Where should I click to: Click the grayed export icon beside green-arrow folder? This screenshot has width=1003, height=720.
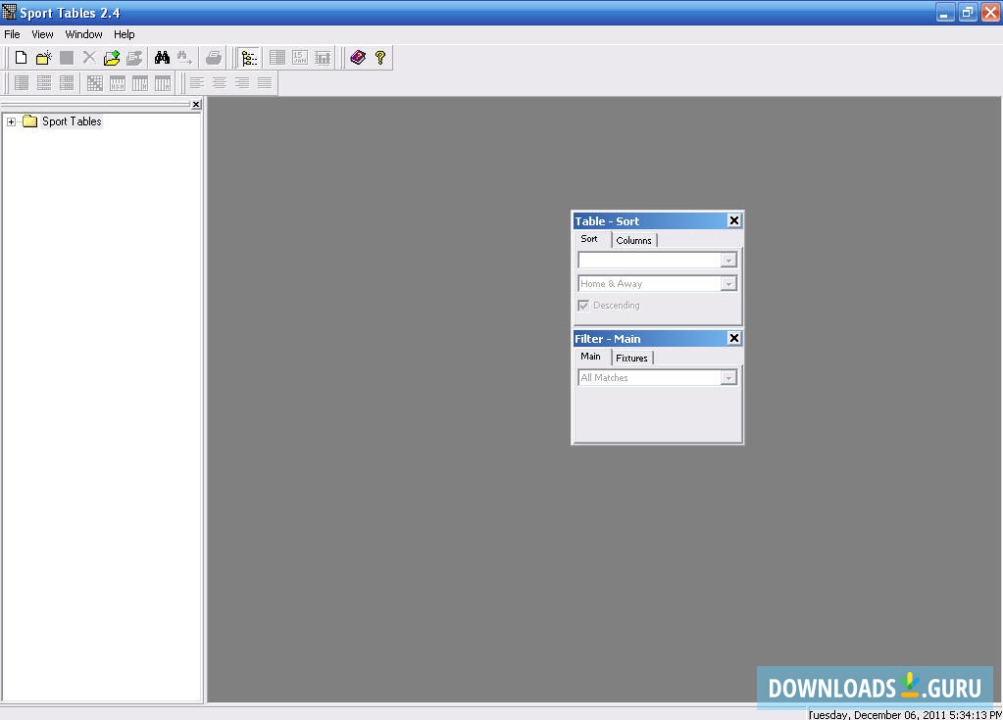(x=134, y=58)
